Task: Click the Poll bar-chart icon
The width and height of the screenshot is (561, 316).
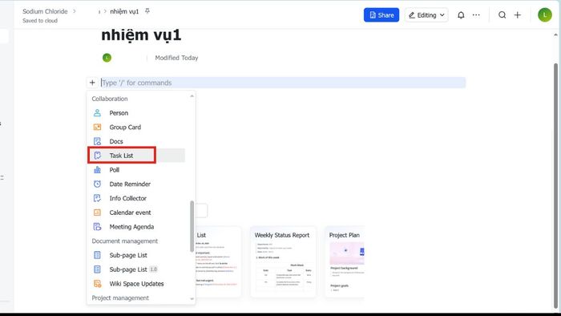Action: [x=97, y=170]
